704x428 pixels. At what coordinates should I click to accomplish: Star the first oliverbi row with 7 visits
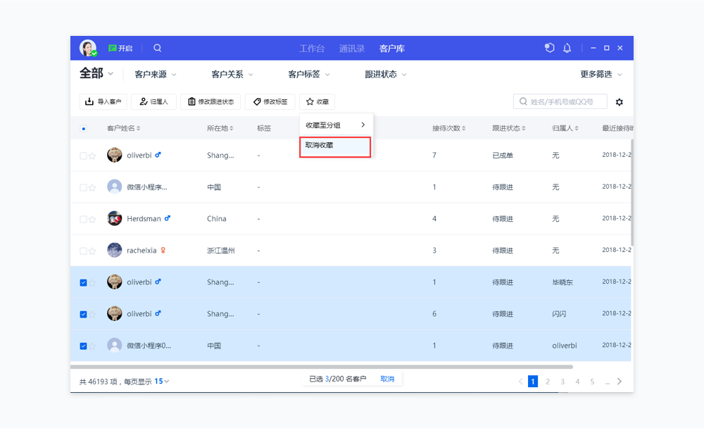92,156
